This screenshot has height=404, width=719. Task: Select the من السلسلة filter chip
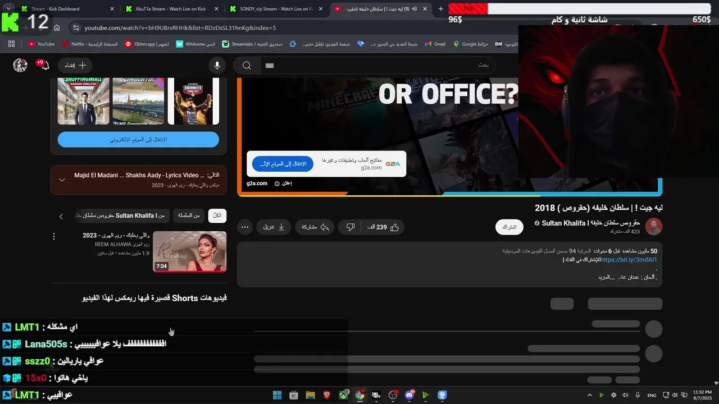tap(189, 215)
